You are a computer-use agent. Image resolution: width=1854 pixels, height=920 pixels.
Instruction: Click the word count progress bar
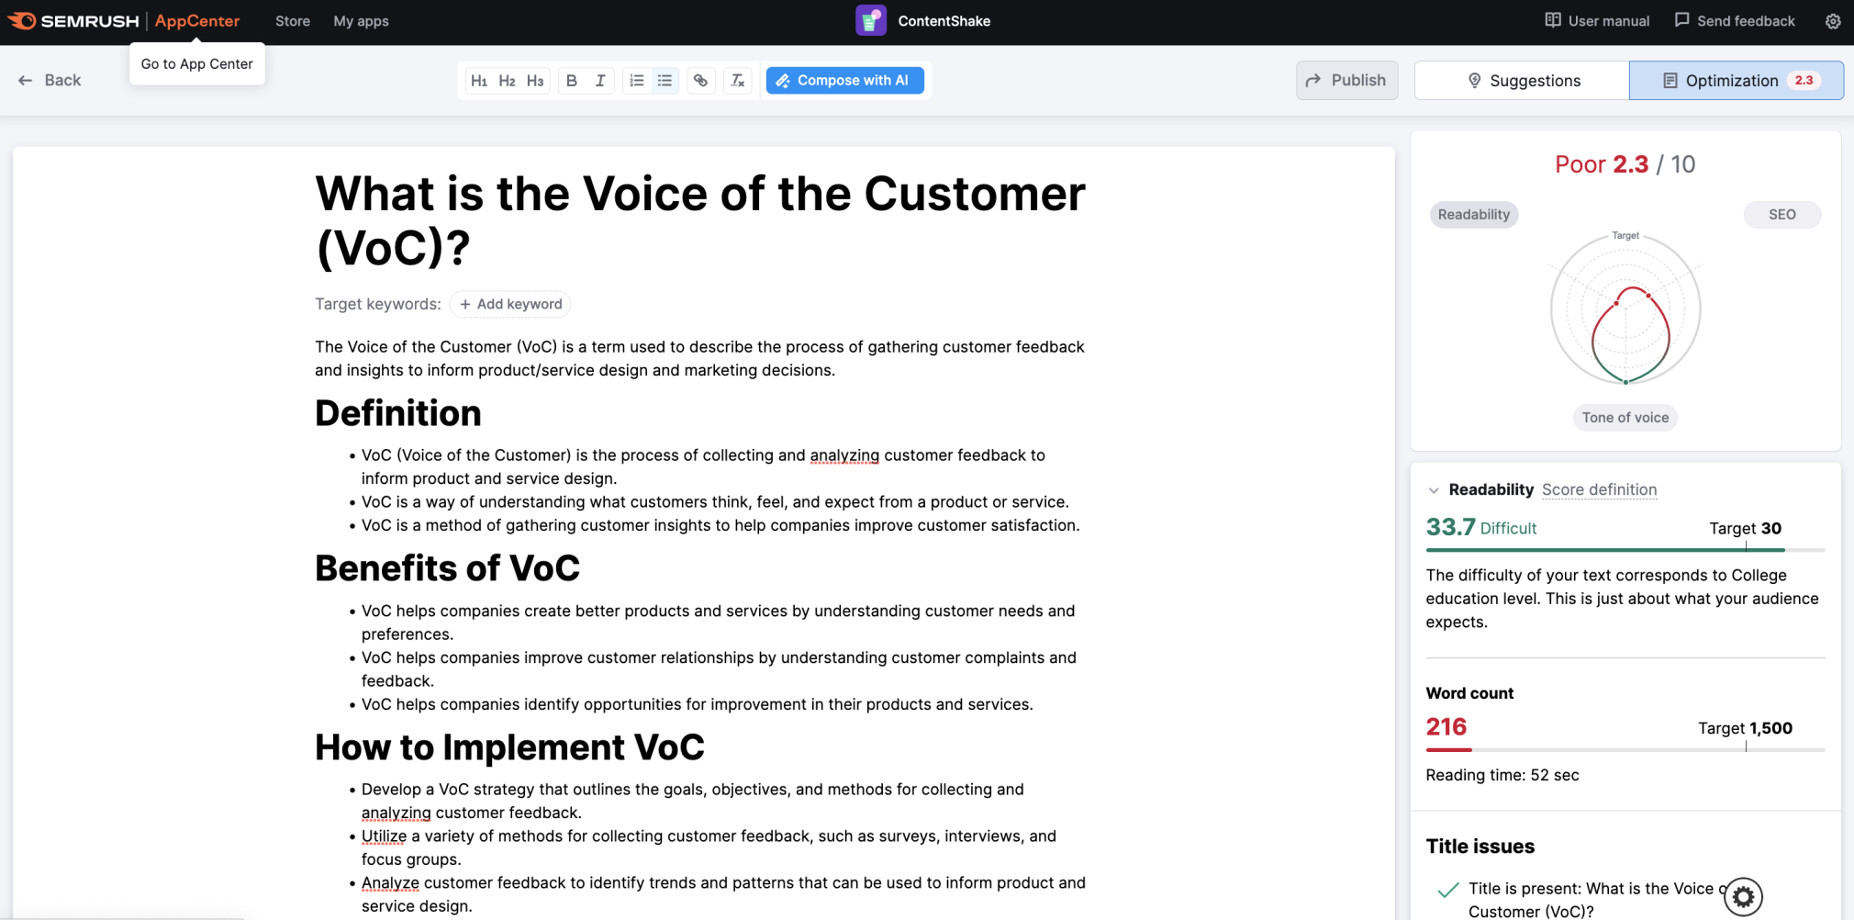pos(1625,750)
